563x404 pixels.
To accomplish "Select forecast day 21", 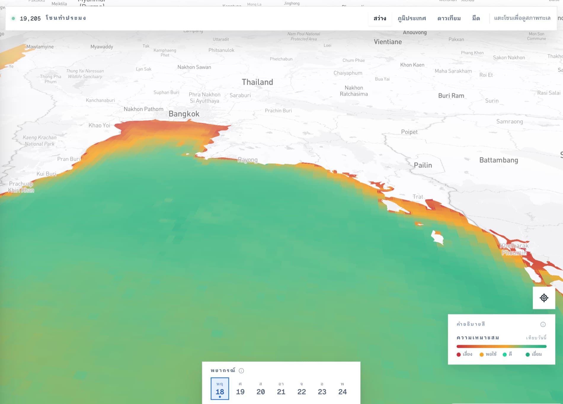I will pos(281,389).
